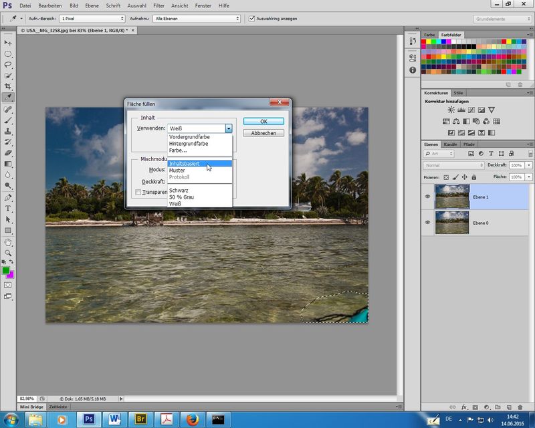Hide the Ebene 1 layer visibility
The height and width of the screenshot is (428, 535).
(x=427, y=197)
